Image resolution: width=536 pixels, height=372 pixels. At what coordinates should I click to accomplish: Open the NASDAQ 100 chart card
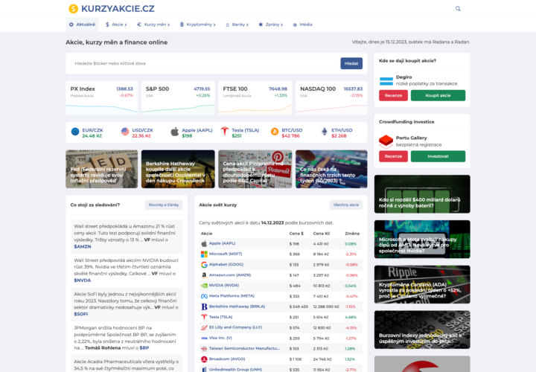[x=331, y=98]
